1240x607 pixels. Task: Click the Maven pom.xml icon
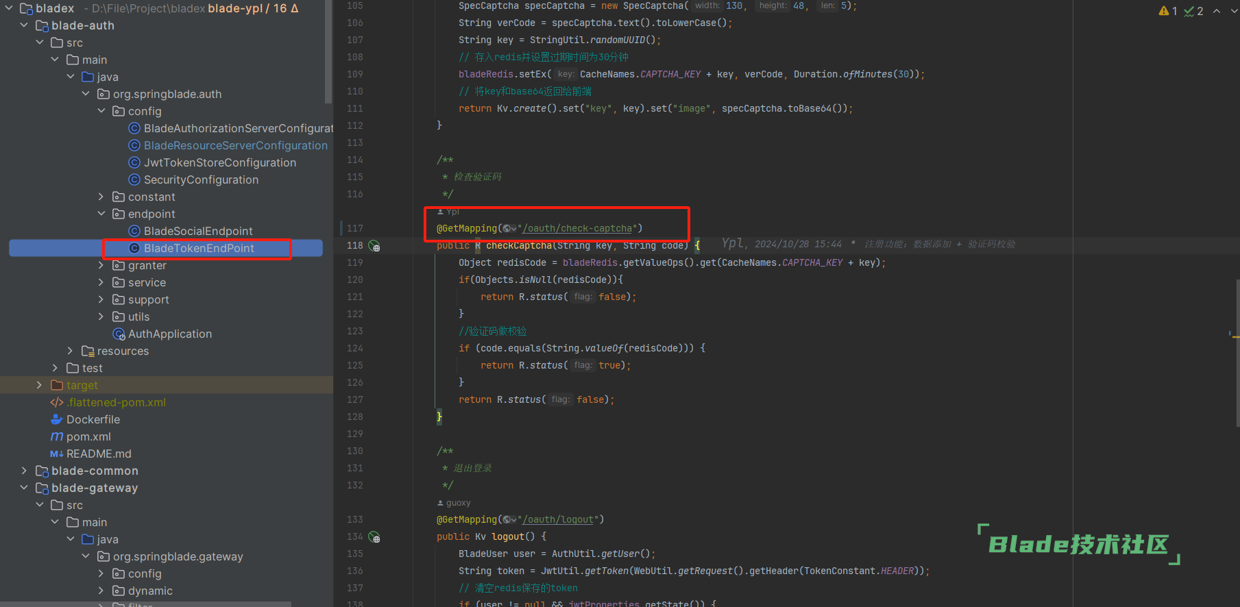click(57, 436)
